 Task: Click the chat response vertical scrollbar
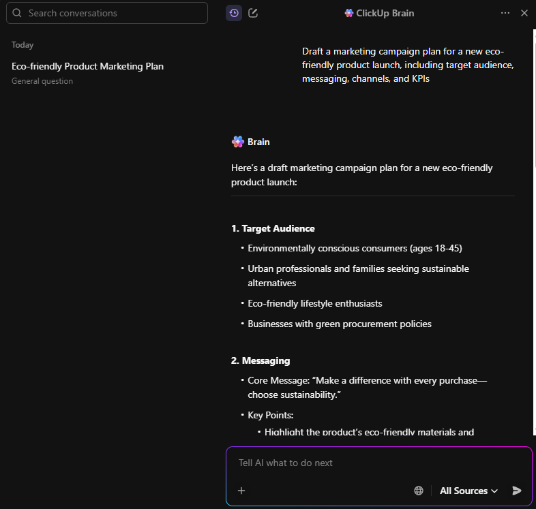click(x=535, y=102)
